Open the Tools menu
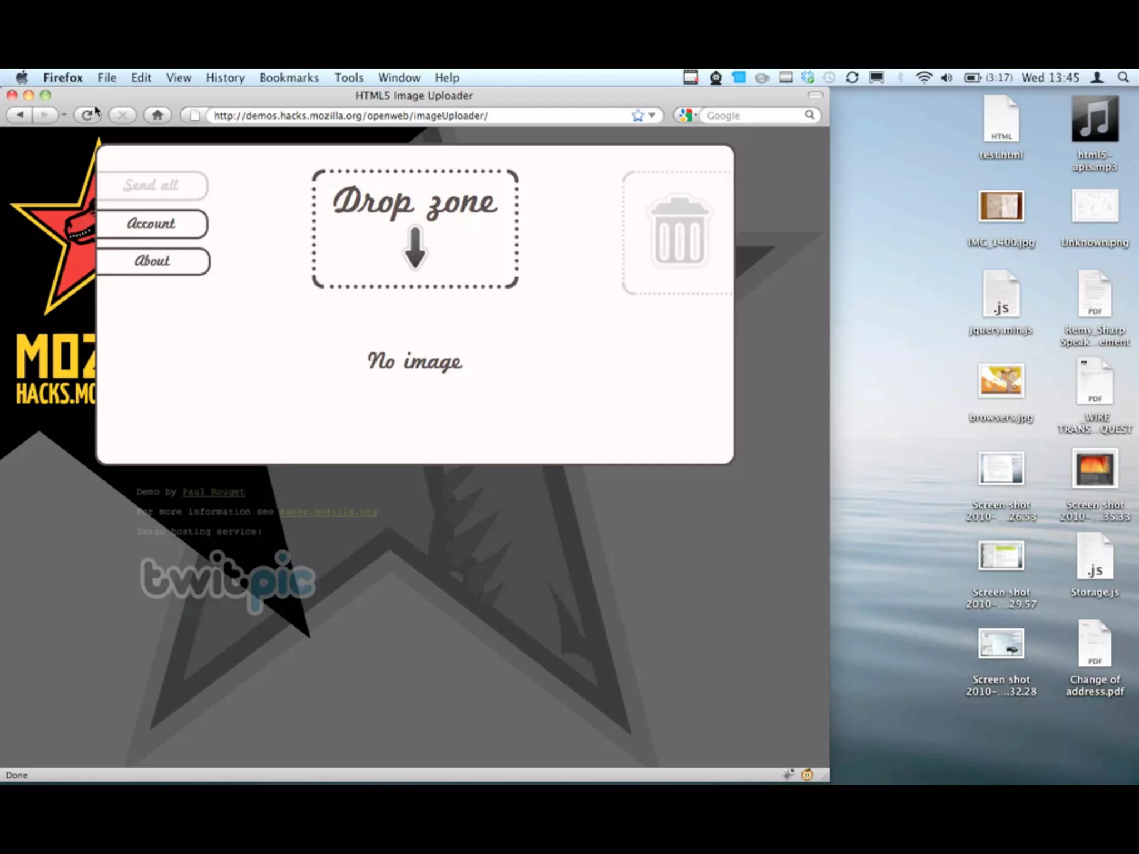The height and width of the screenshot is (854, 1139). pyautogui.click(x=348, y=78)
